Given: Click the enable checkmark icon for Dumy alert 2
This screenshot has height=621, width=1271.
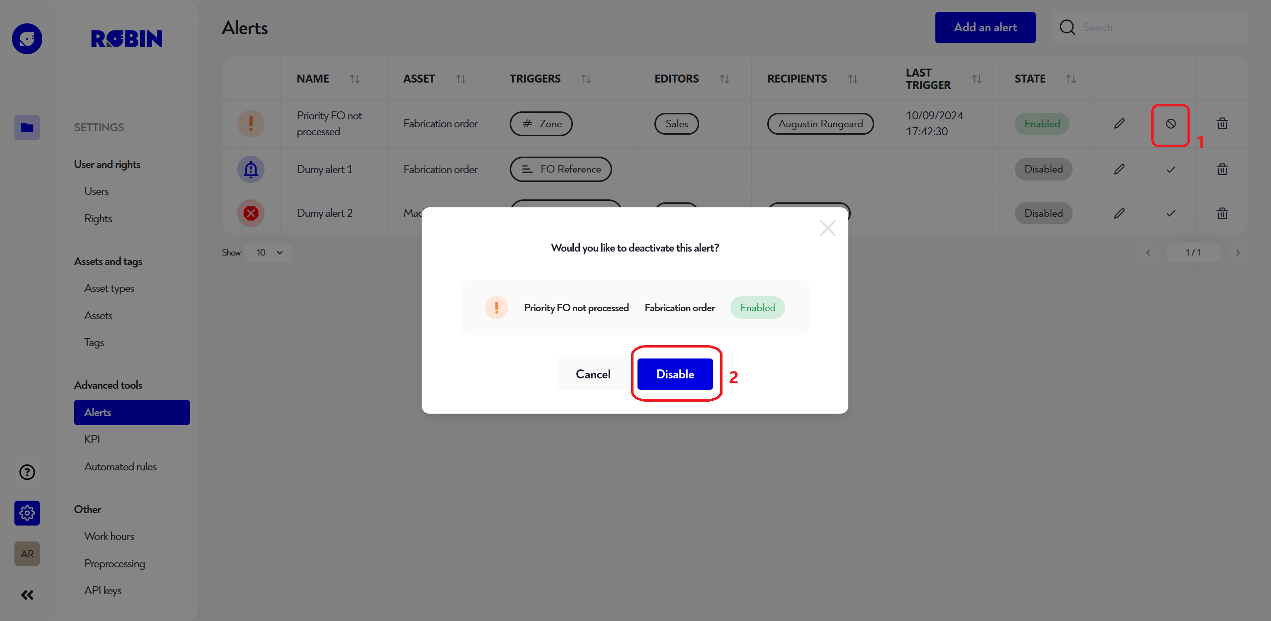Looking at the screenshot, I should (1171, 212).
